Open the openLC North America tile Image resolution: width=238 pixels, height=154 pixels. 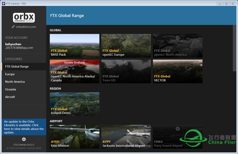click(x=178, y=46)
